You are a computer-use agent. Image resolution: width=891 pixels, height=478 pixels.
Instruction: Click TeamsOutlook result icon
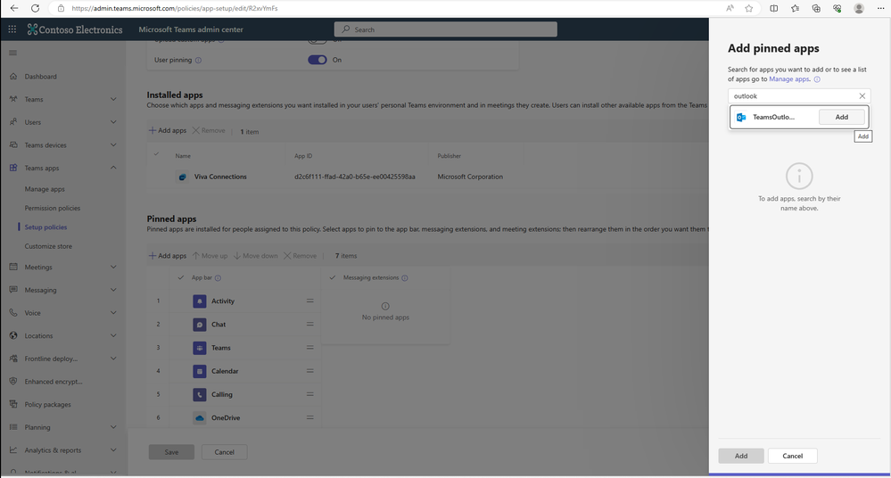741,117
